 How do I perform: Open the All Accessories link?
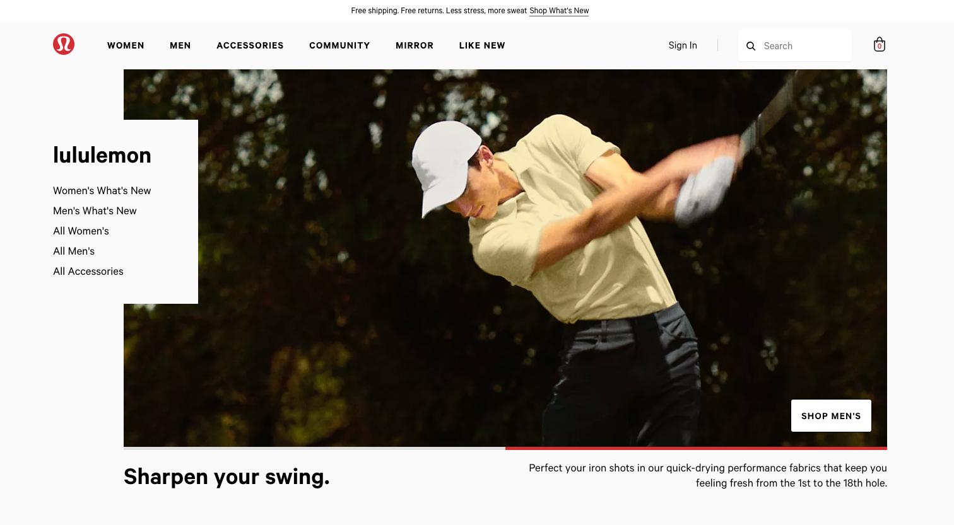click(88, 271)
